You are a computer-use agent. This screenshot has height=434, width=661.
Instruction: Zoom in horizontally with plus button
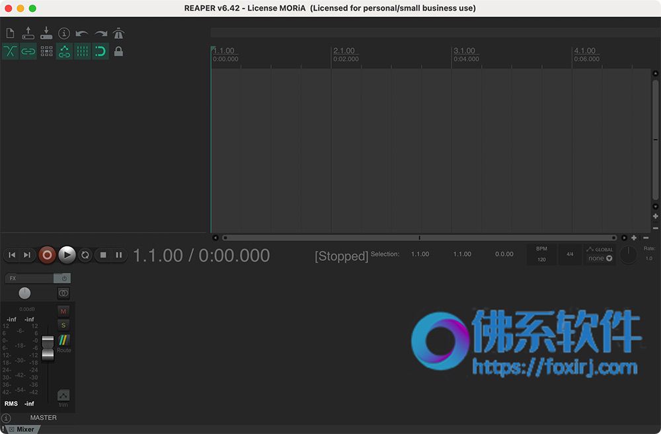(634, 238)
